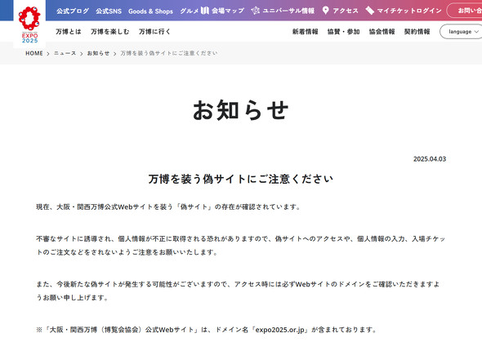Click paragraph starting また、今後新たな偽サイト

pyautogui.click(x=238, y=291)
